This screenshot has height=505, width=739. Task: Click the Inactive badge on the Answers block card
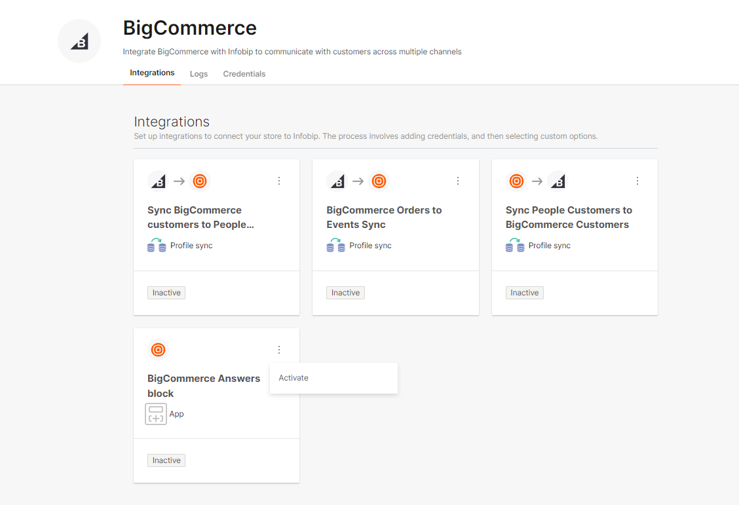click(x=166, y=460)
